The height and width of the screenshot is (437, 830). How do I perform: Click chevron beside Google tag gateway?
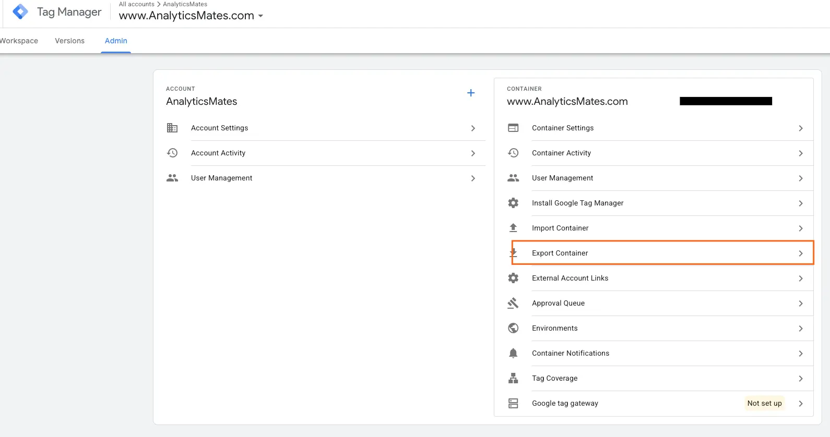[801, 403]
